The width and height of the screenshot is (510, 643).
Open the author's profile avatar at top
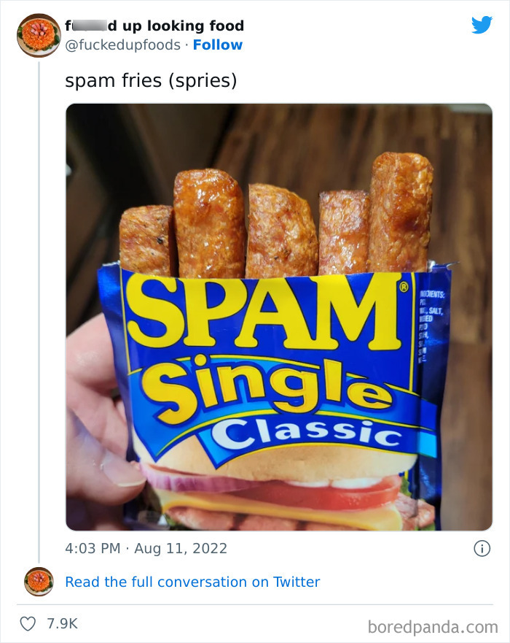38,35
